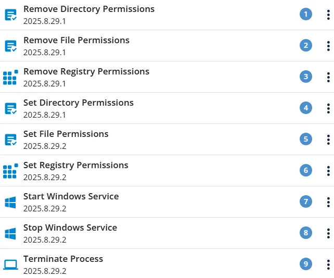Click the number 6 order badge
Viewport: 334px width, 278px height.
(306, 170)
